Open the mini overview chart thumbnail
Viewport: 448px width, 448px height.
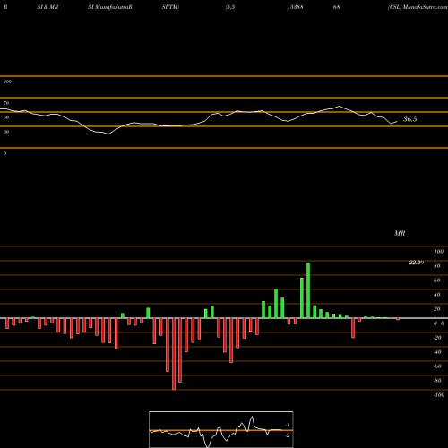(x=221, y=429)
